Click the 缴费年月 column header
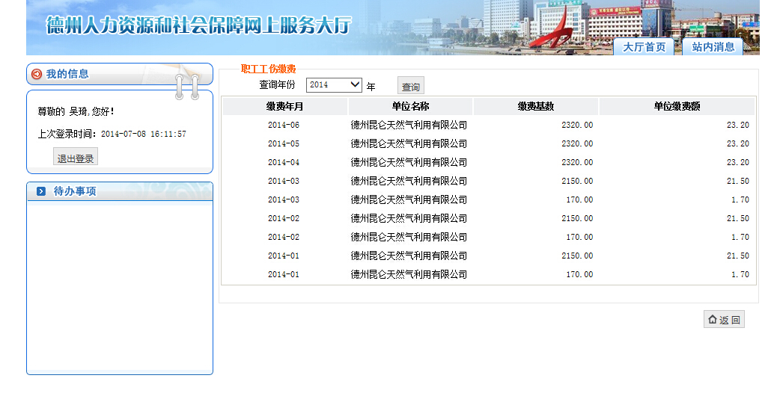This screenshot has width=774, height=396. pyautogui.click(x=284, y=106)
